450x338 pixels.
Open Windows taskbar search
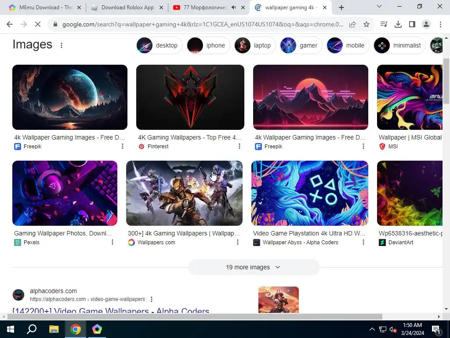[32, 329]
